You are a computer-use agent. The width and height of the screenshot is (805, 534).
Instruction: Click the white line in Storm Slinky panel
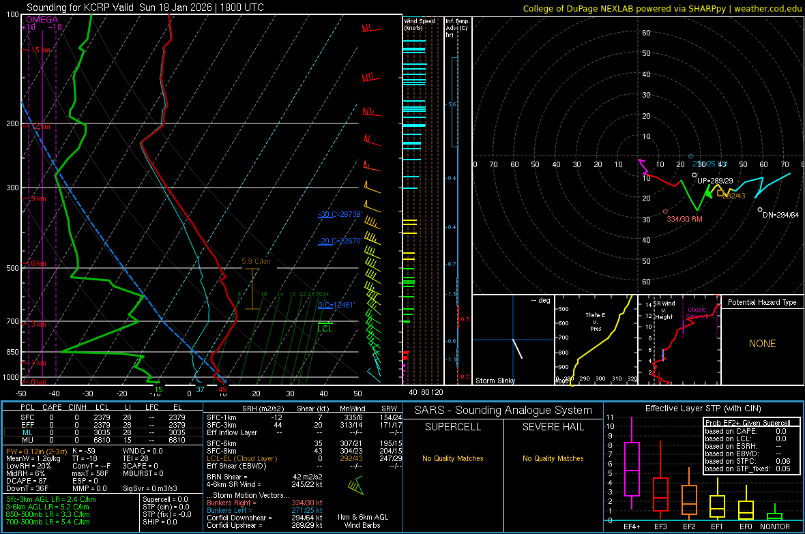(x=518, y=348)
